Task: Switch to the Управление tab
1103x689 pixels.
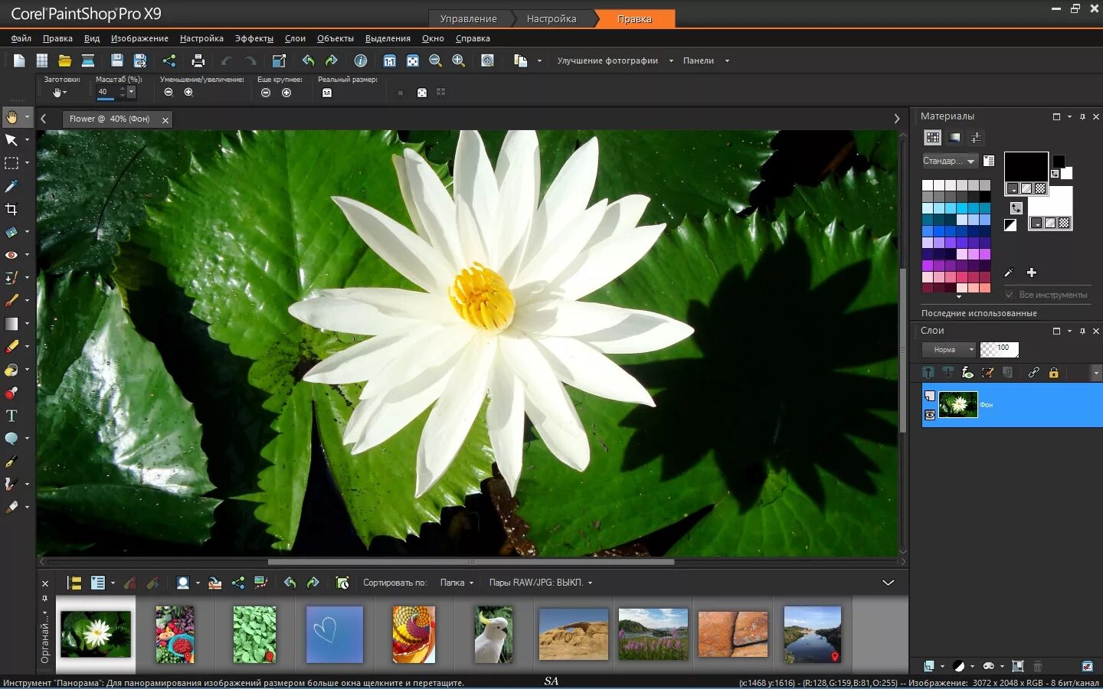Action: pyautogui.click(x=468, y=18)
